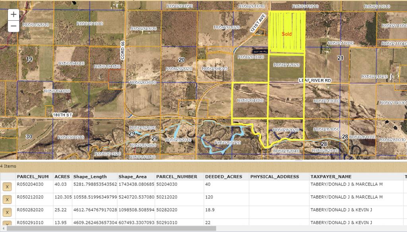Click the CORD 66 road label
Image resolution: width=407 pixels, height=232 pixels.
click(x=123, y=51)
